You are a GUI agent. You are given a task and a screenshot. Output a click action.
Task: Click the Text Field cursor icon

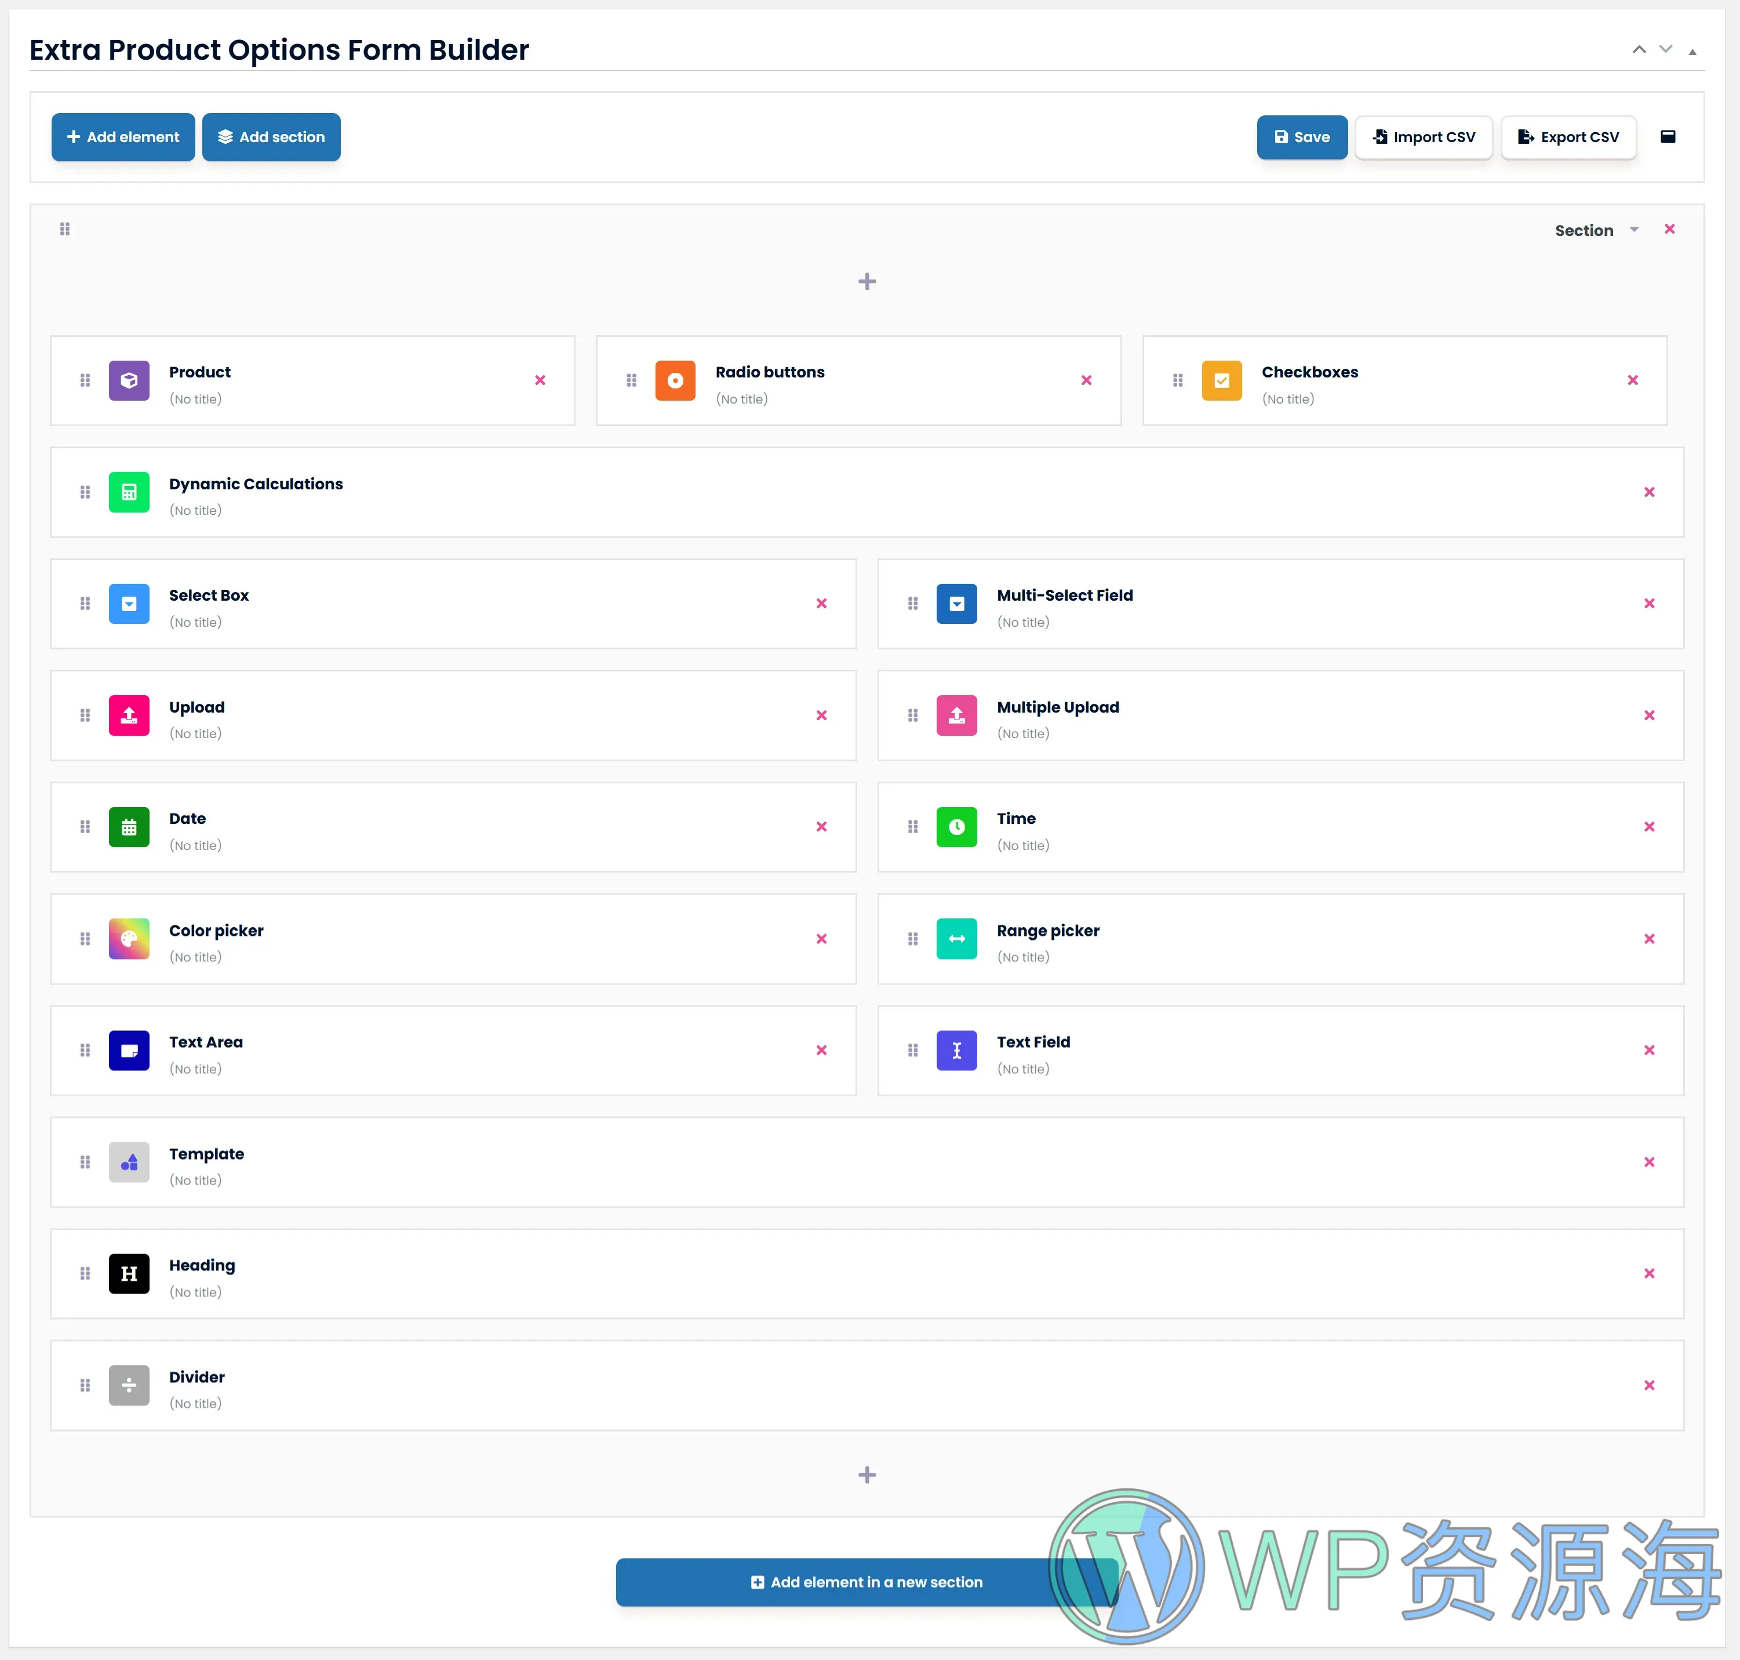click(956, 1051)
